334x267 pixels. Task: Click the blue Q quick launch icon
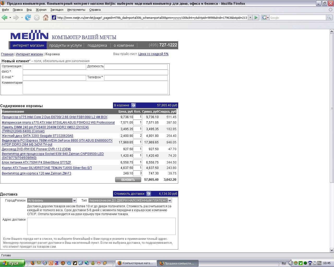(69, 263)
